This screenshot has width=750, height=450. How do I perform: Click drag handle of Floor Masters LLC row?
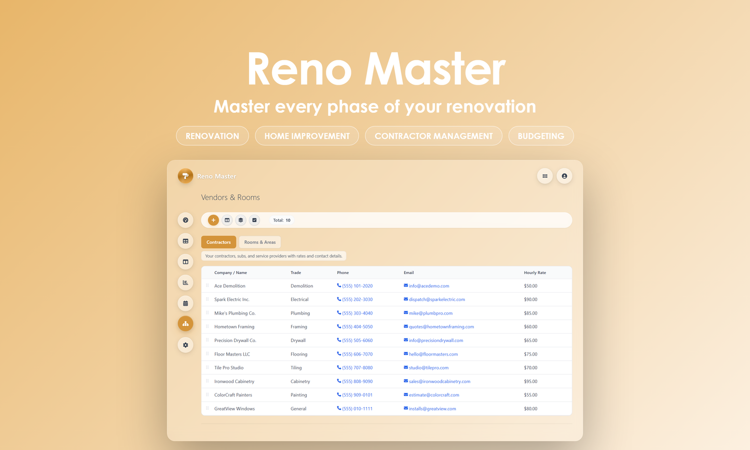click(207, 354)
